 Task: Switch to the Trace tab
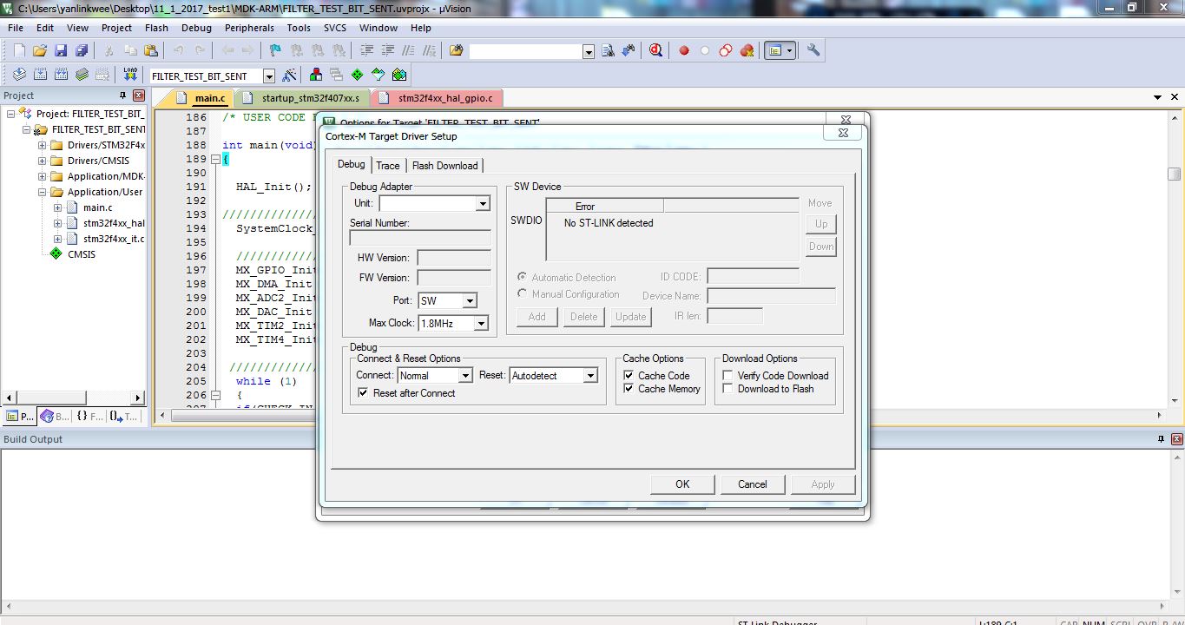click(388, 165)
